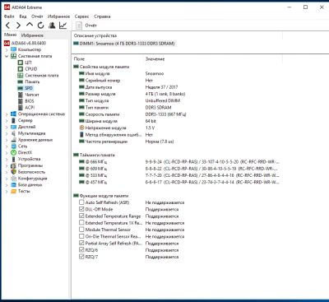
Task: Click the Сеть icon
Action: pyautogui.click(x=13, y=146)
